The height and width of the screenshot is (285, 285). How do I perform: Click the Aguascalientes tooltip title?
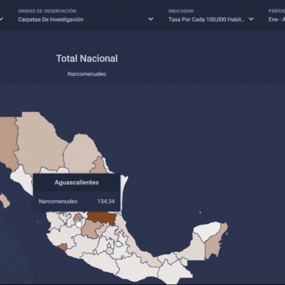[x=77, y=182]
